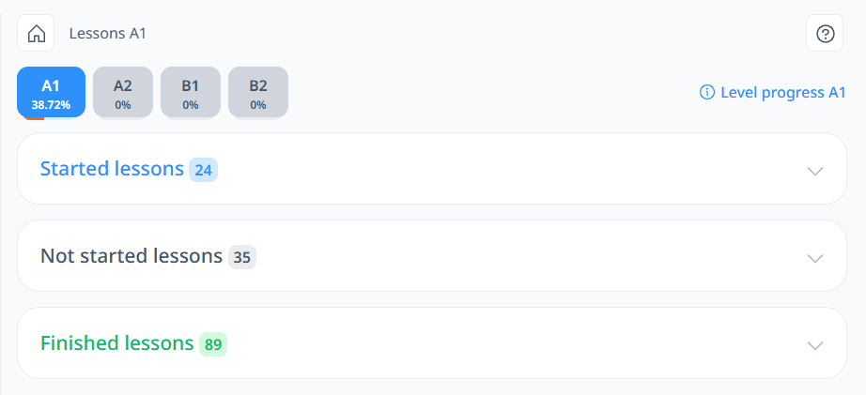Click the orange progress bar under A1
866x395 pixels.
[34, 118]
